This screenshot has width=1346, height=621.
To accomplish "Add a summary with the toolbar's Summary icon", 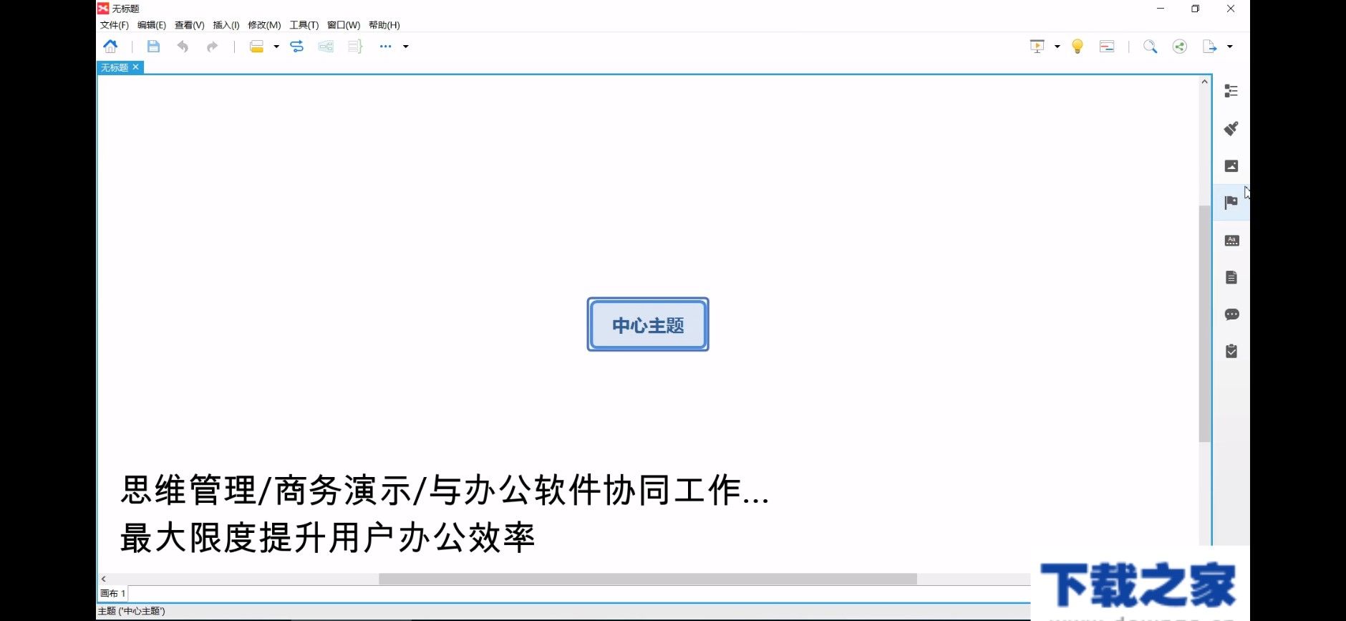I will coord(355,47).
